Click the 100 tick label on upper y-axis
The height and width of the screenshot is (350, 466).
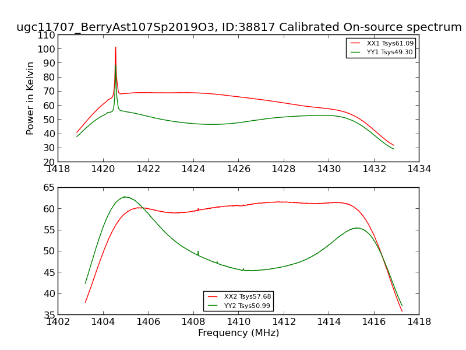[46, 49]
